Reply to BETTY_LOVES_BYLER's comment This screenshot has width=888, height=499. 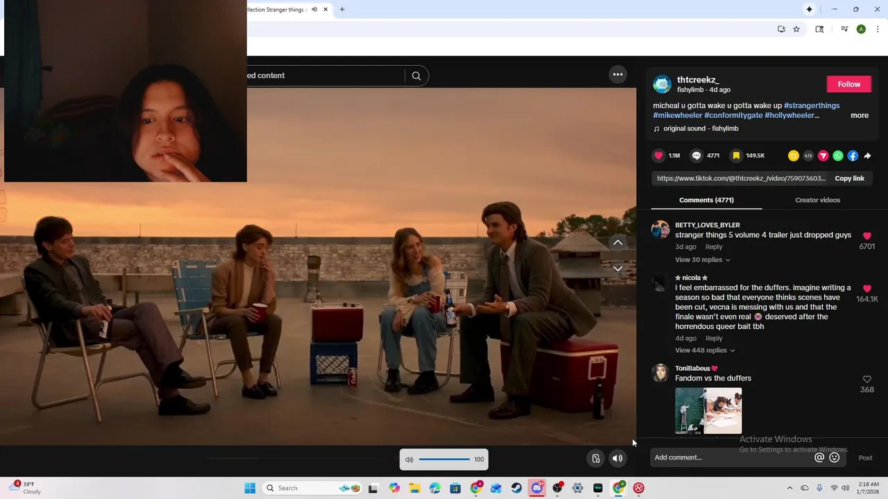(x=713, y=247)
